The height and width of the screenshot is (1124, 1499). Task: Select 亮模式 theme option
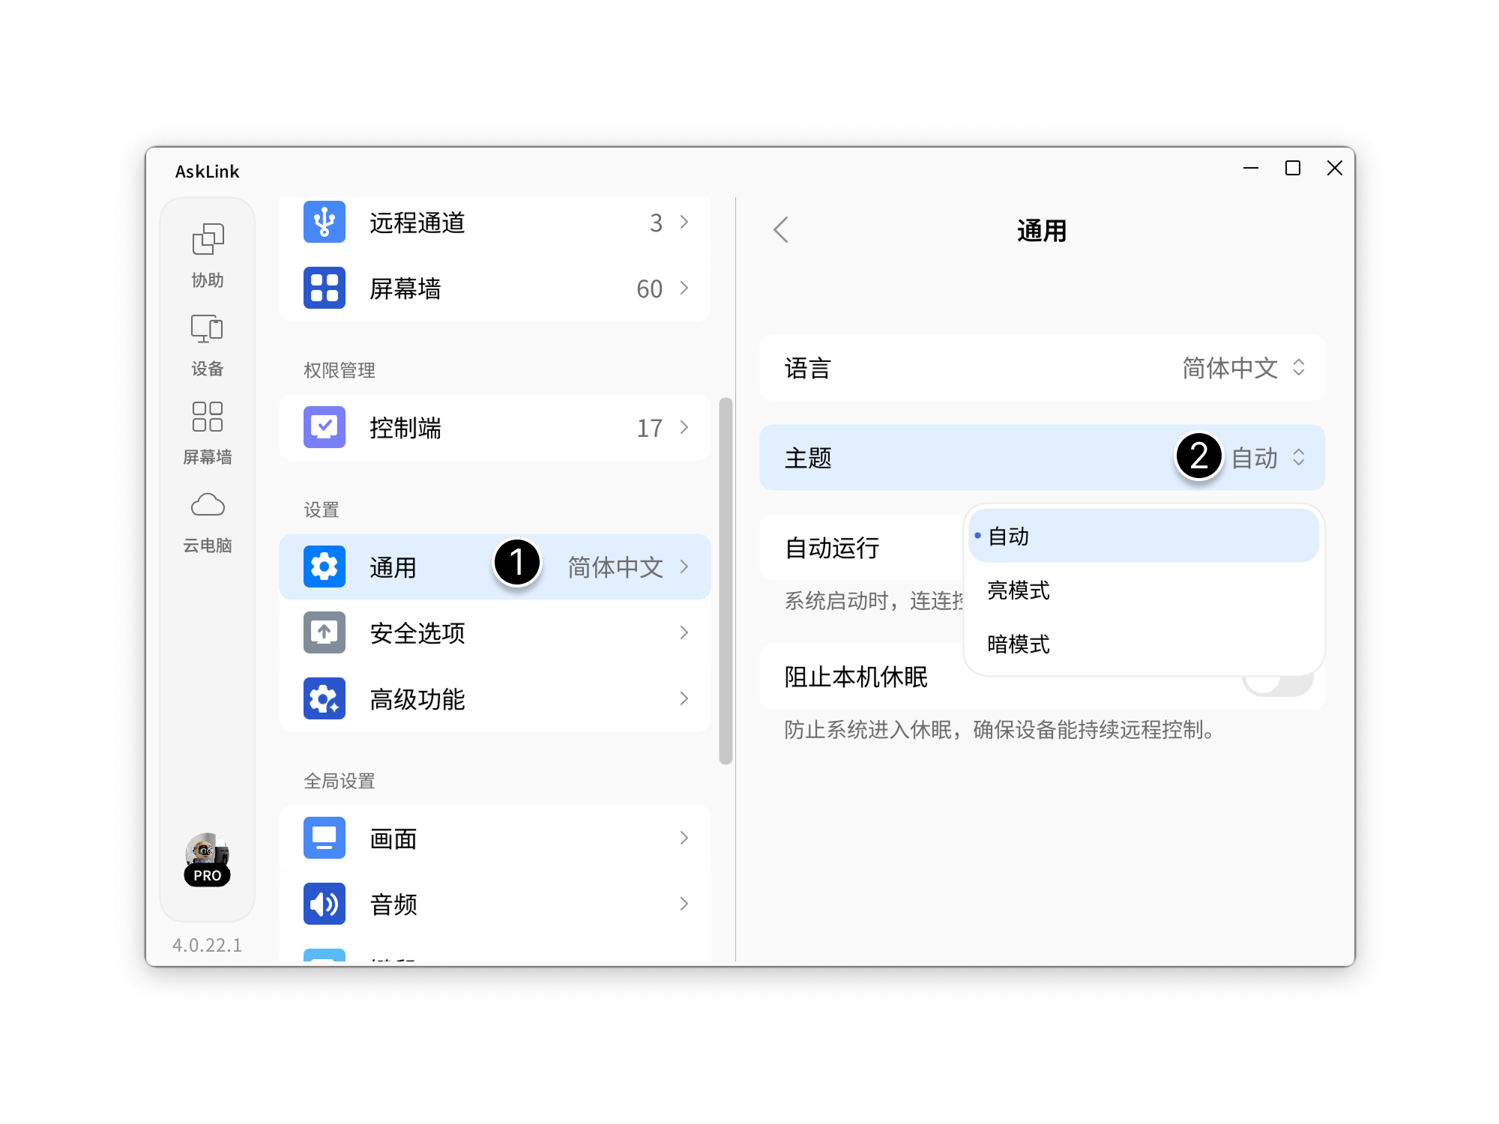coord(1018,591)
